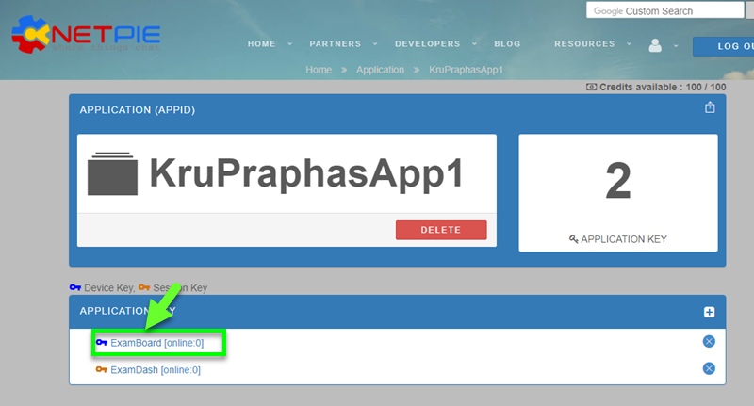Click the Log Out button
754x406 pixels.
[723, 46]
